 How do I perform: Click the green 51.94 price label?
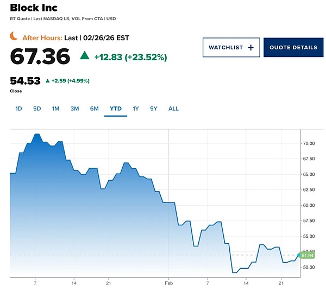(x=307, y=255)
